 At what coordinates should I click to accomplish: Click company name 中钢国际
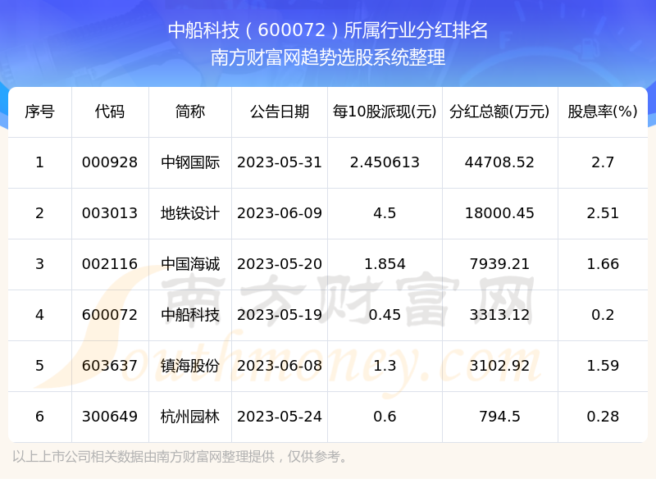[190, 162]
